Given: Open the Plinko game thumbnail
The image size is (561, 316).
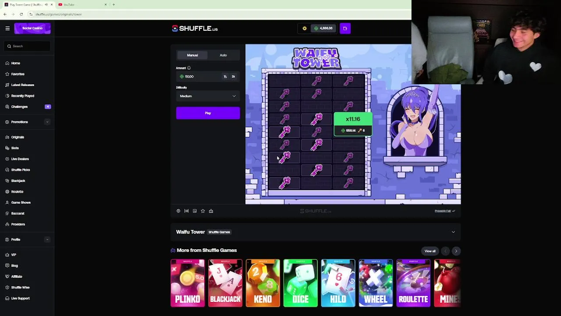Looking at the screenshot, I should (188, 283).
